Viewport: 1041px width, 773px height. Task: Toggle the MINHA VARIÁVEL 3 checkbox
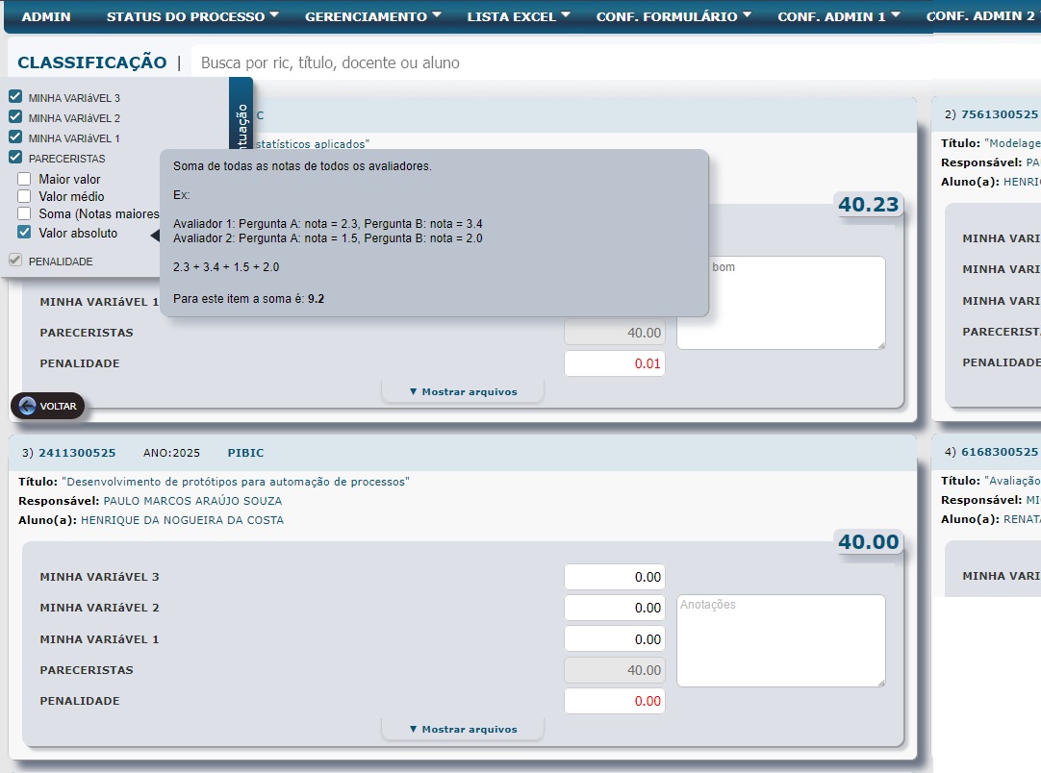(x=15, y=97)
